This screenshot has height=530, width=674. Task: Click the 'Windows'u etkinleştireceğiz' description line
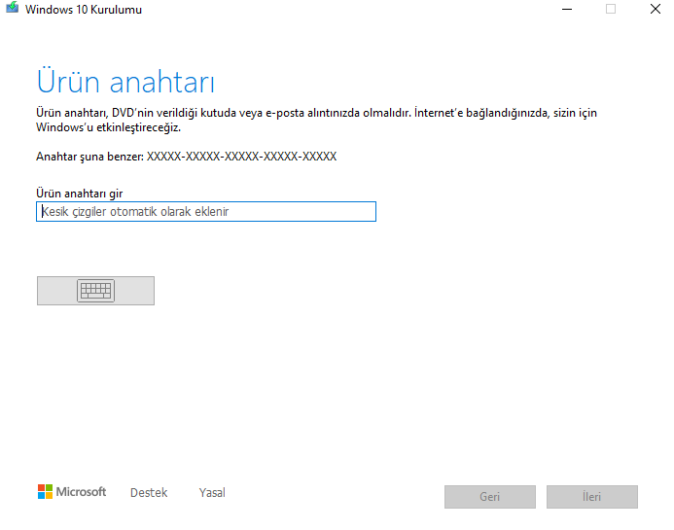108,127
